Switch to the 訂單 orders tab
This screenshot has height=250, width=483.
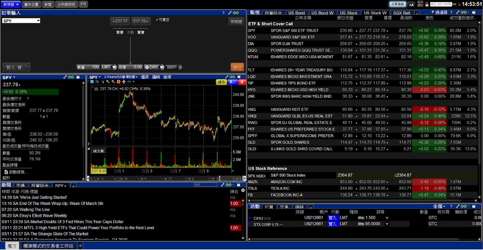[269, 207]
